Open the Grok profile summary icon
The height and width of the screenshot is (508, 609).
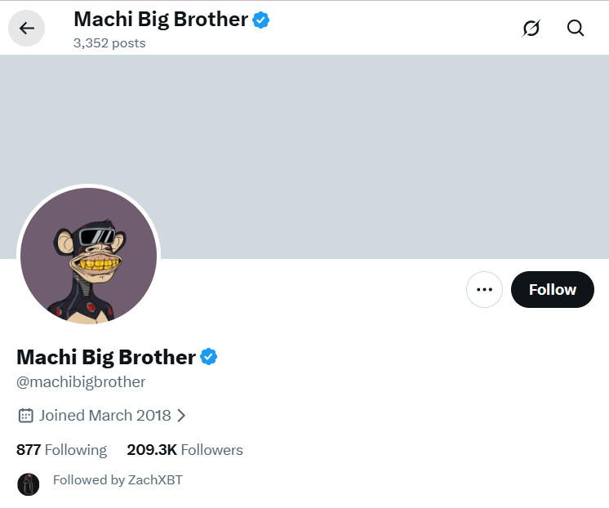pyautogui.click(x=531, y=29)
